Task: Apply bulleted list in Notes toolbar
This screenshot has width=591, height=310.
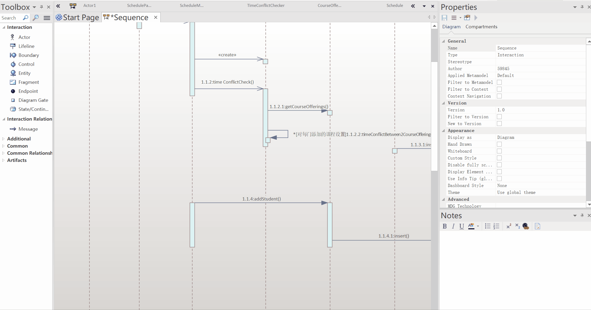Action: coord(487,226)
